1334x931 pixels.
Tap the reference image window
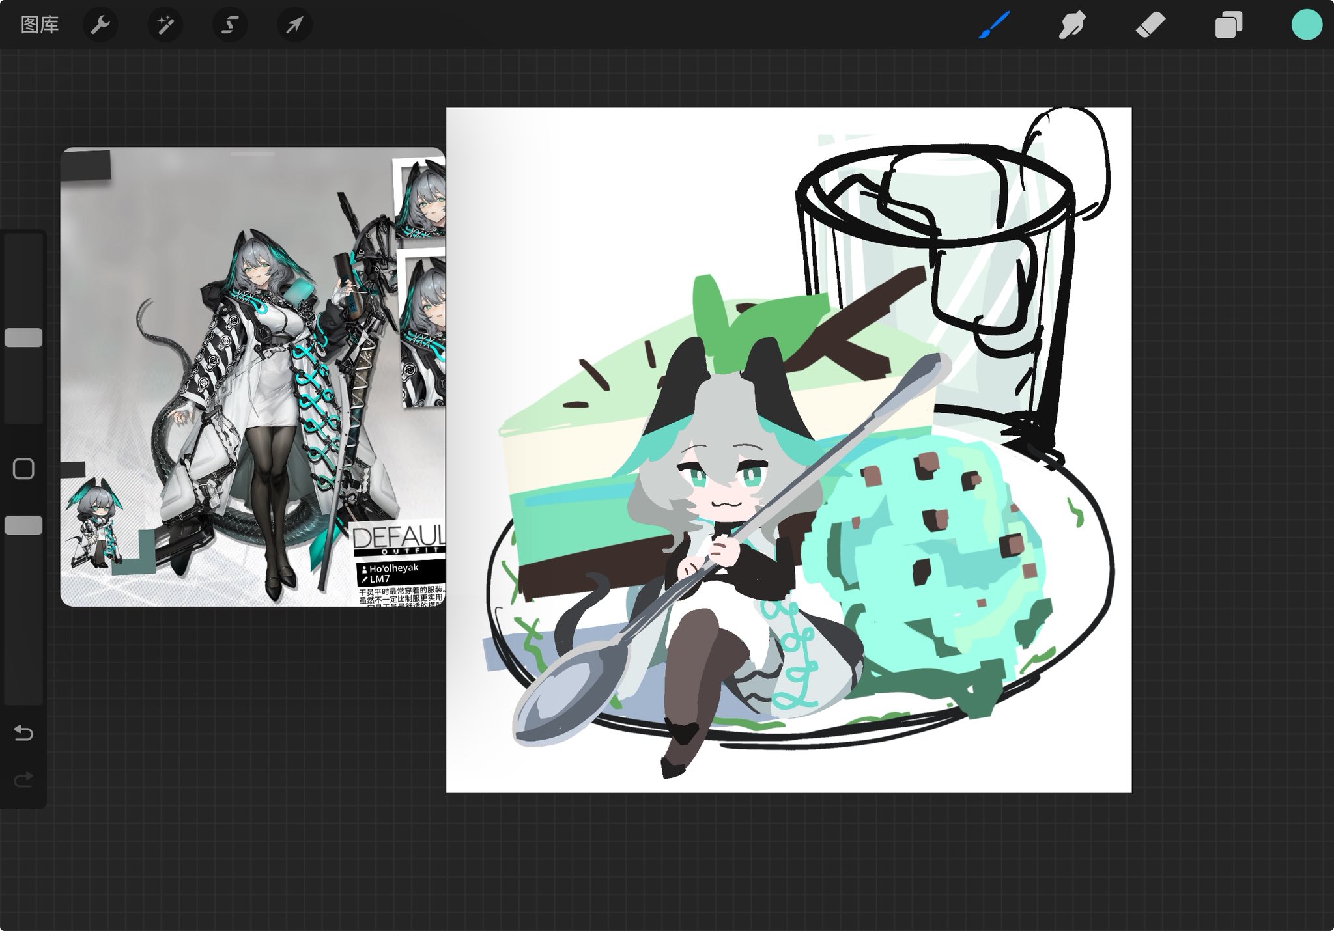[253, 377]
